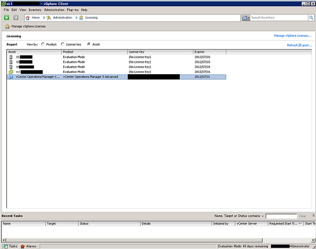Click the Administration icon in breadcrumb
The width and height of the screenshot is (316, 249).
(x=49, y=18)
